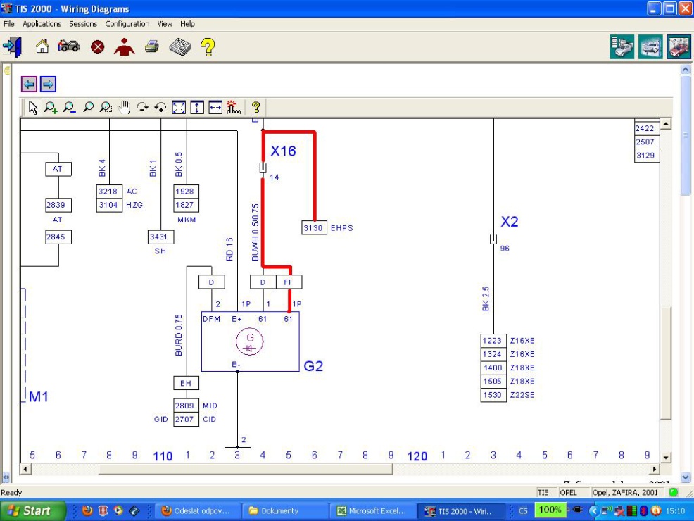The image size is (694, 521).
Task: Click the 3130 EHPS reference box
Action: pos(314,228)
